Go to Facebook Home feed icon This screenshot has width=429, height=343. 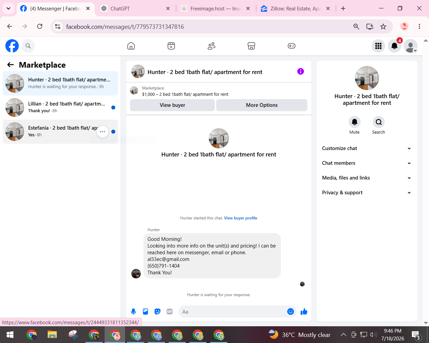pos(131,46)
